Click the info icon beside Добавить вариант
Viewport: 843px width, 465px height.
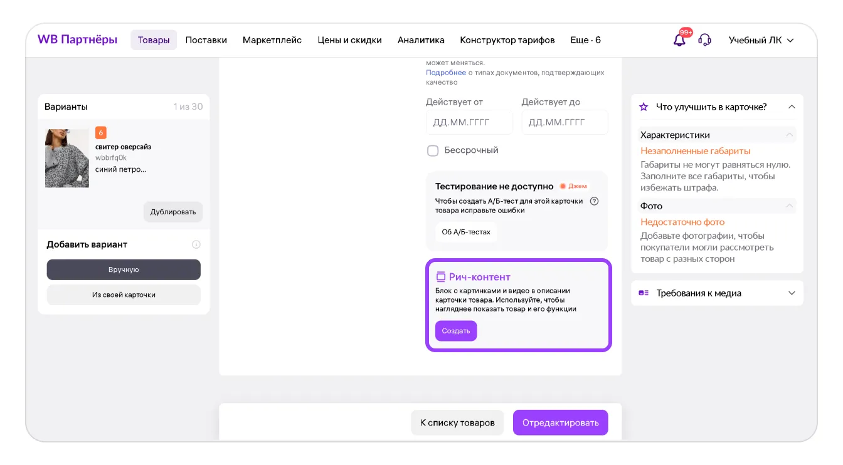coord(196,244)
